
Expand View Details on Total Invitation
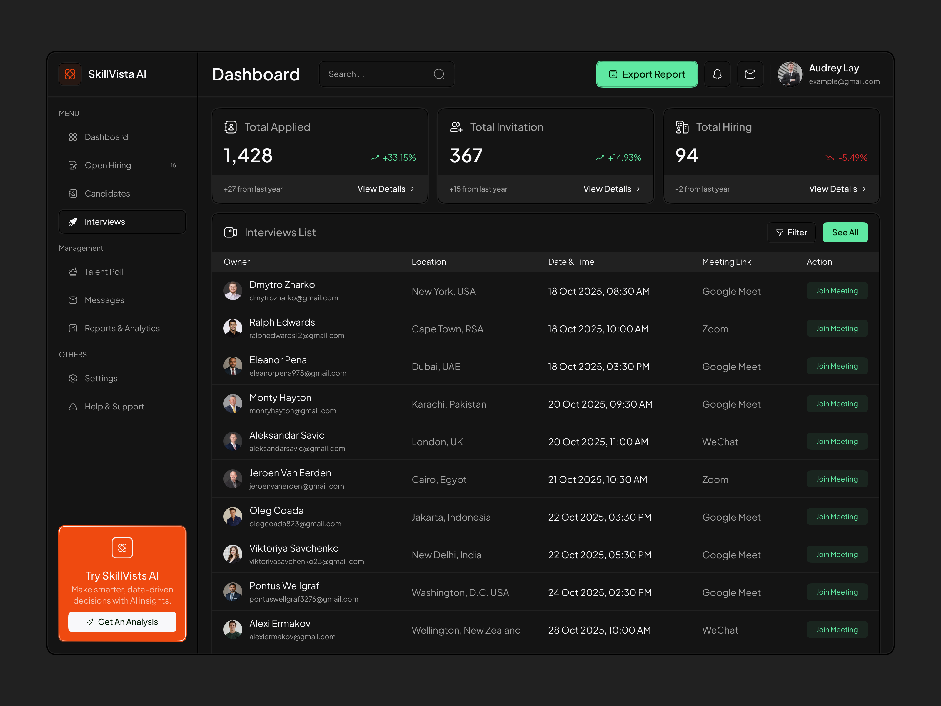[611, 189]
